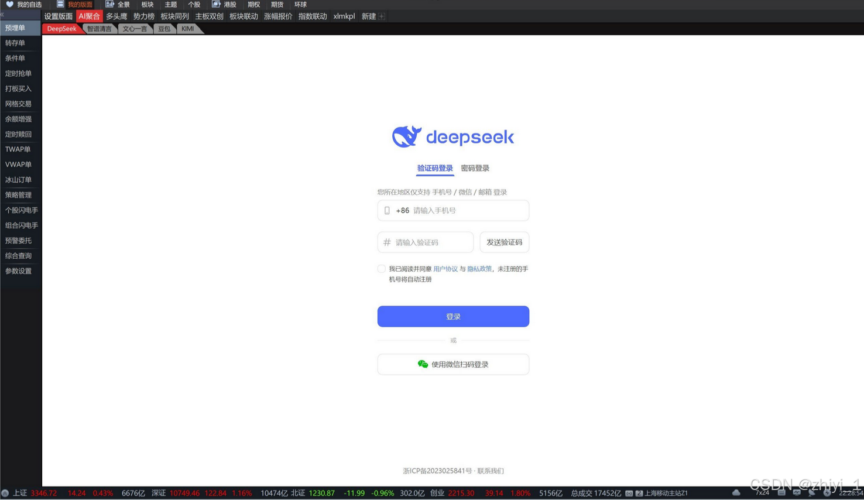Click the icon beside 港股
This screenshot has width=864, height=500.
(216, 4)
